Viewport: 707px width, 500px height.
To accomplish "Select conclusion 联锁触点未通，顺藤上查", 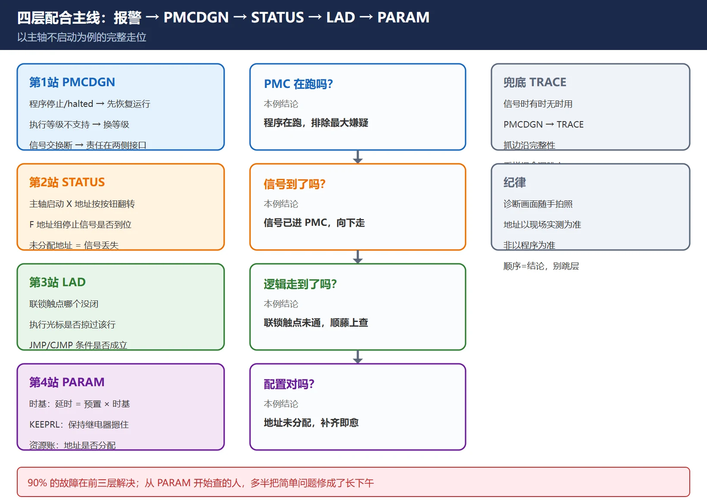I will [x=316, y=323].
